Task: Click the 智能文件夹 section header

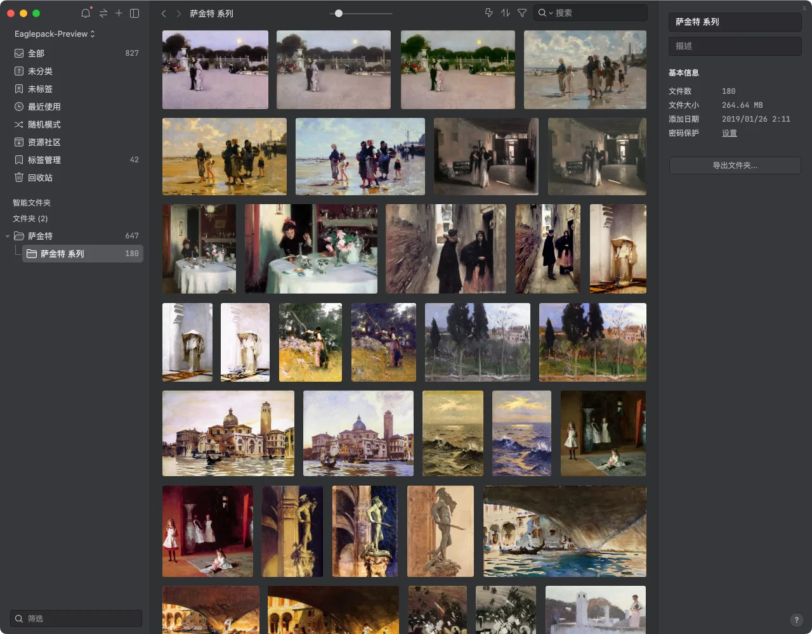Action: (32, 202)
